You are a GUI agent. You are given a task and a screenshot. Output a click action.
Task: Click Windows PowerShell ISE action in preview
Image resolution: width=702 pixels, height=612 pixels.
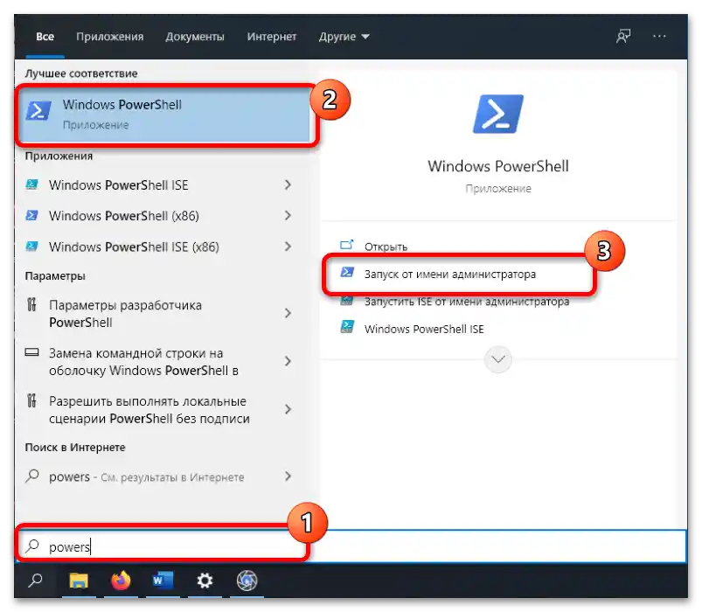pos(424,329)
